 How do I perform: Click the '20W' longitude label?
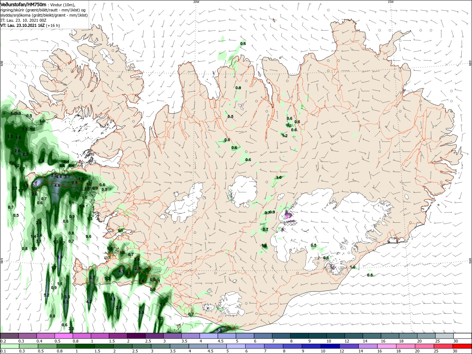click(x=196, y=2)
